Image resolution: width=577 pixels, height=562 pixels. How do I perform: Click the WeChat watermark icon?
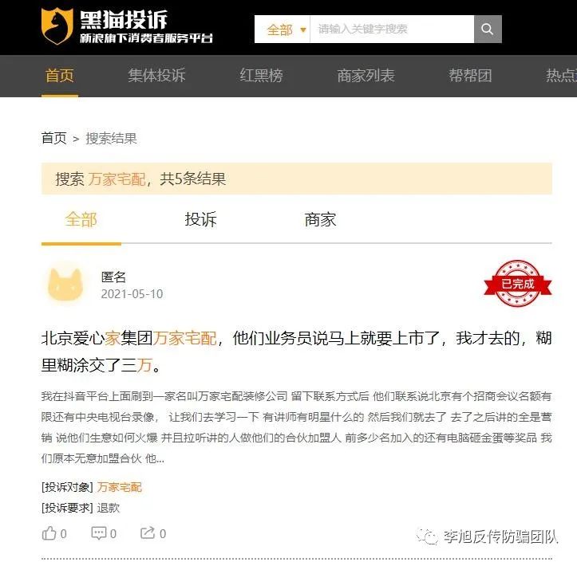point(427,537)
